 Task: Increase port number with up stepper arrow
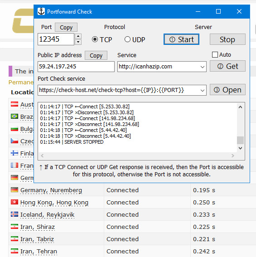pos(78,36)
